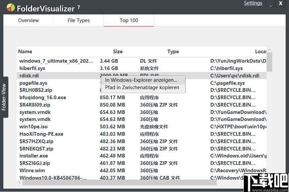Switch to the File Types tab

(x=78, y=20)
